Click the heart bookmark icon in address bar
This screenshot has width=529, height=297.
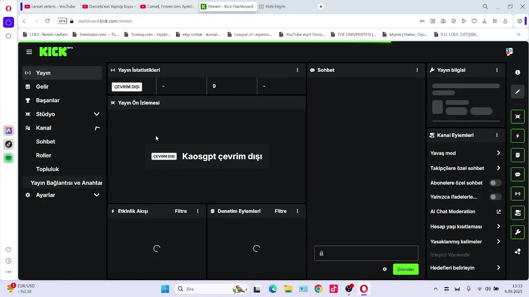click(x=474, y=21)
